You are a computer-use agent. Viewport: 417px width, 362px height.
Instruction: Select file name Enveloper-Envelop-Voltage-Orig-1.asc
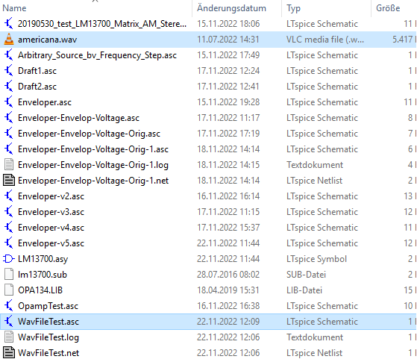93,149
